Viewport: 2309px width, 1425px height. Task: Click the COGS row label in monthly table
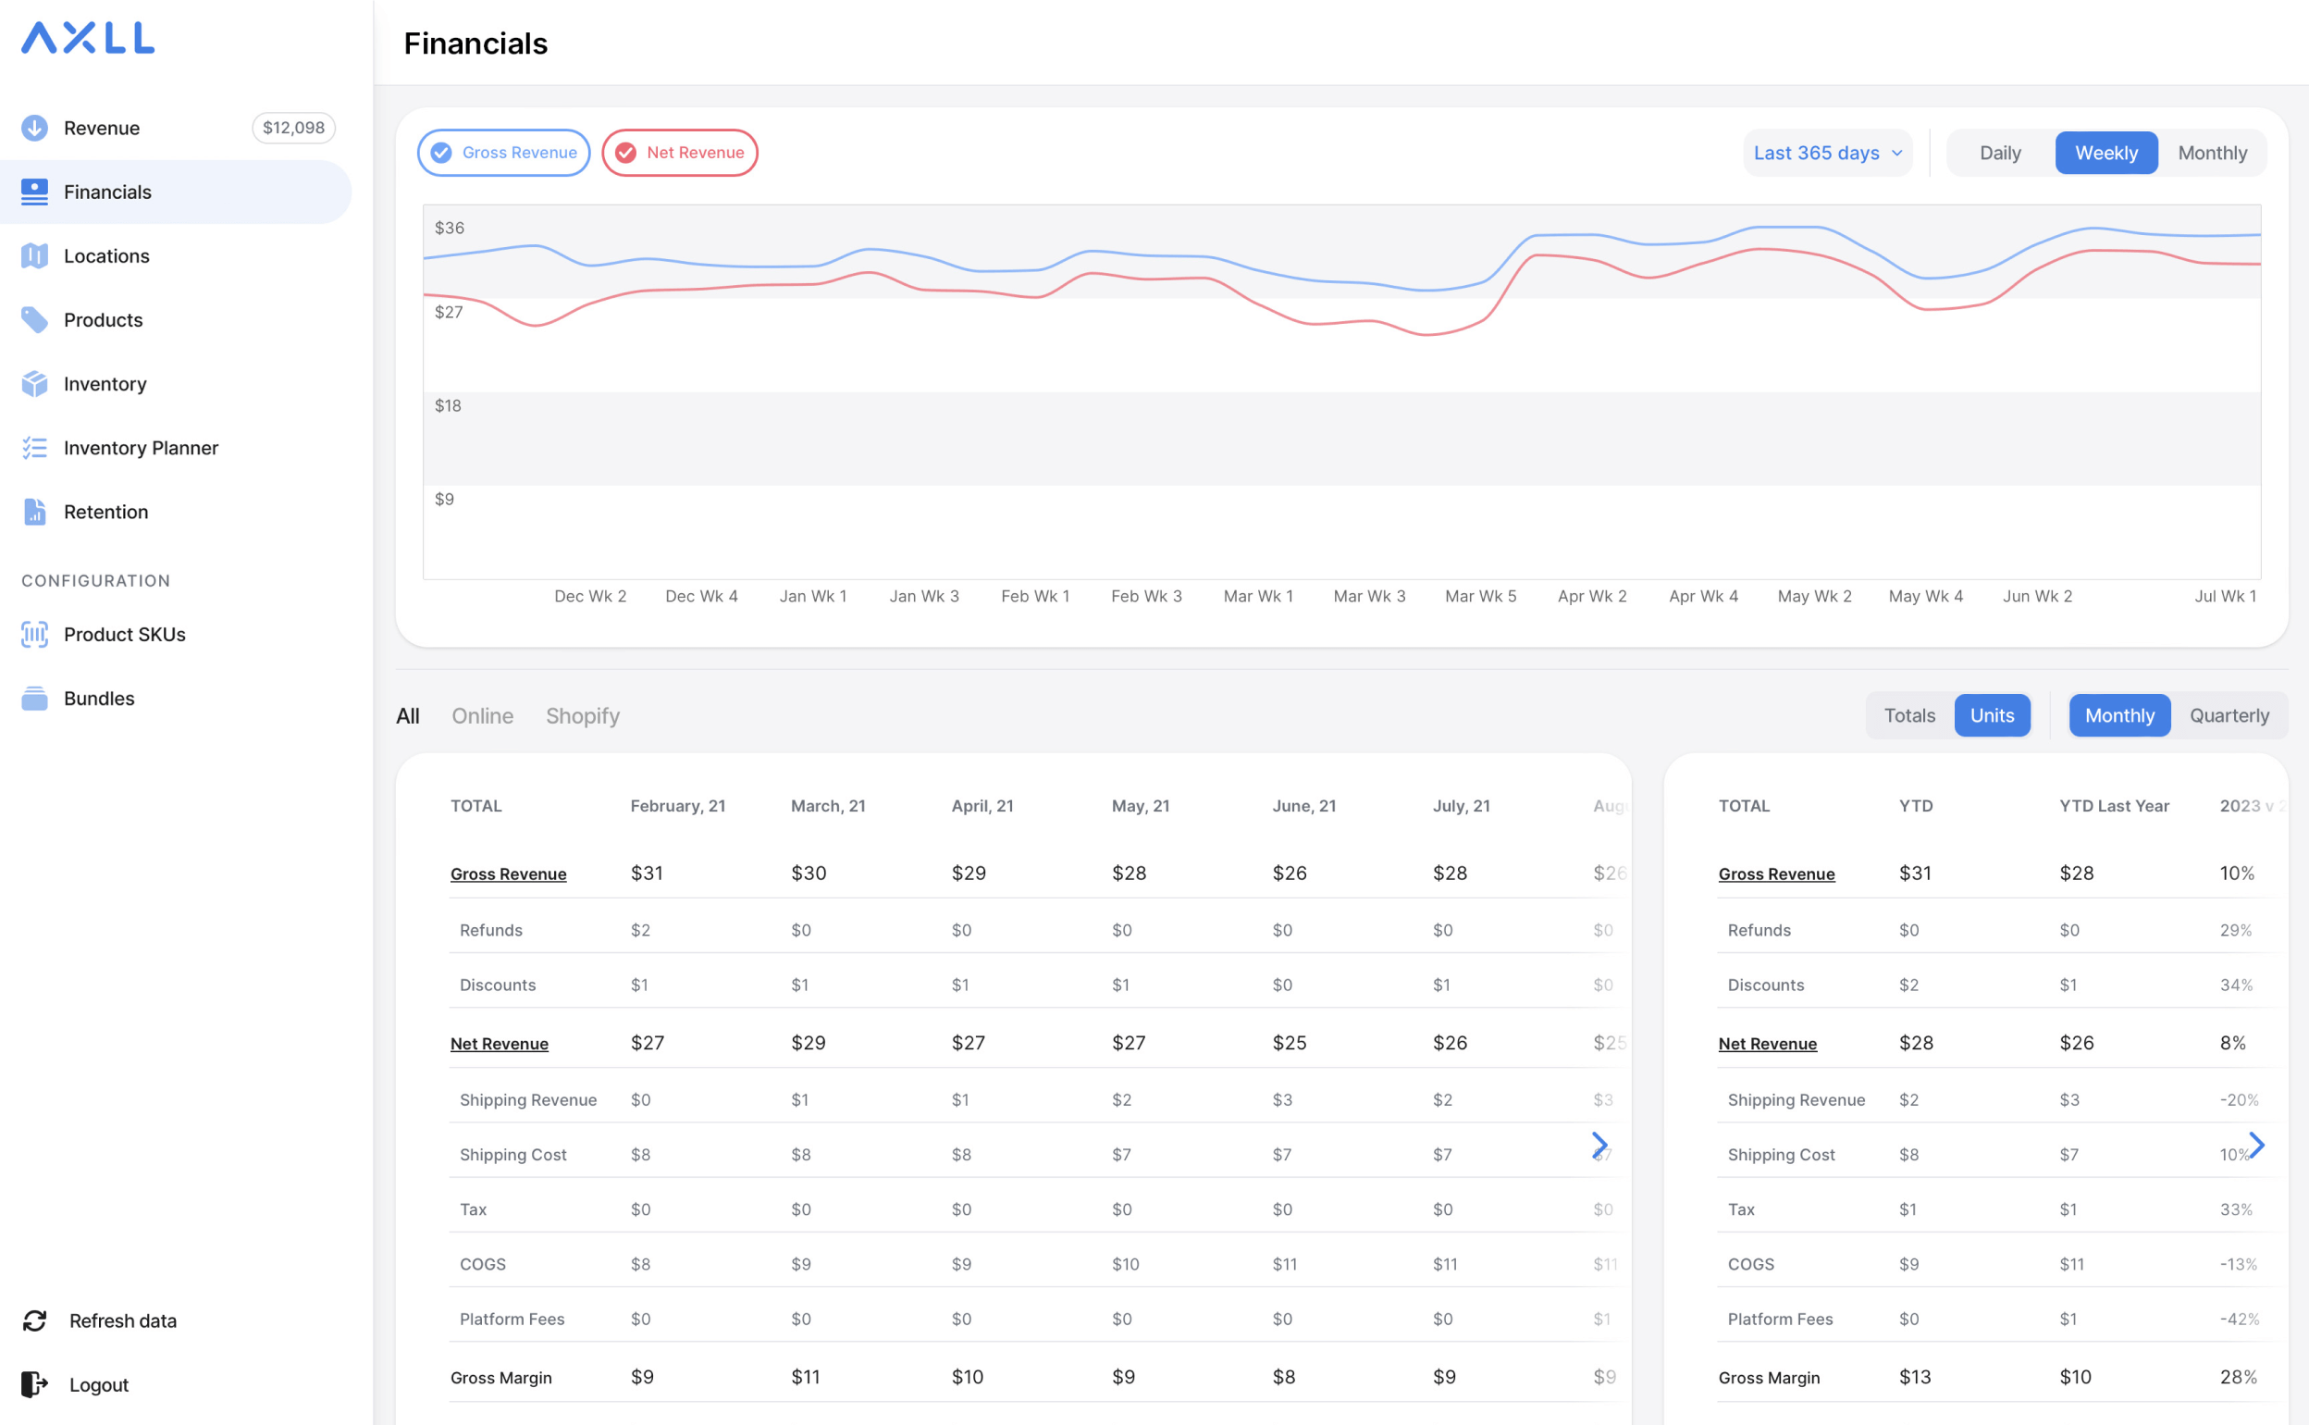coord(483,1264)
